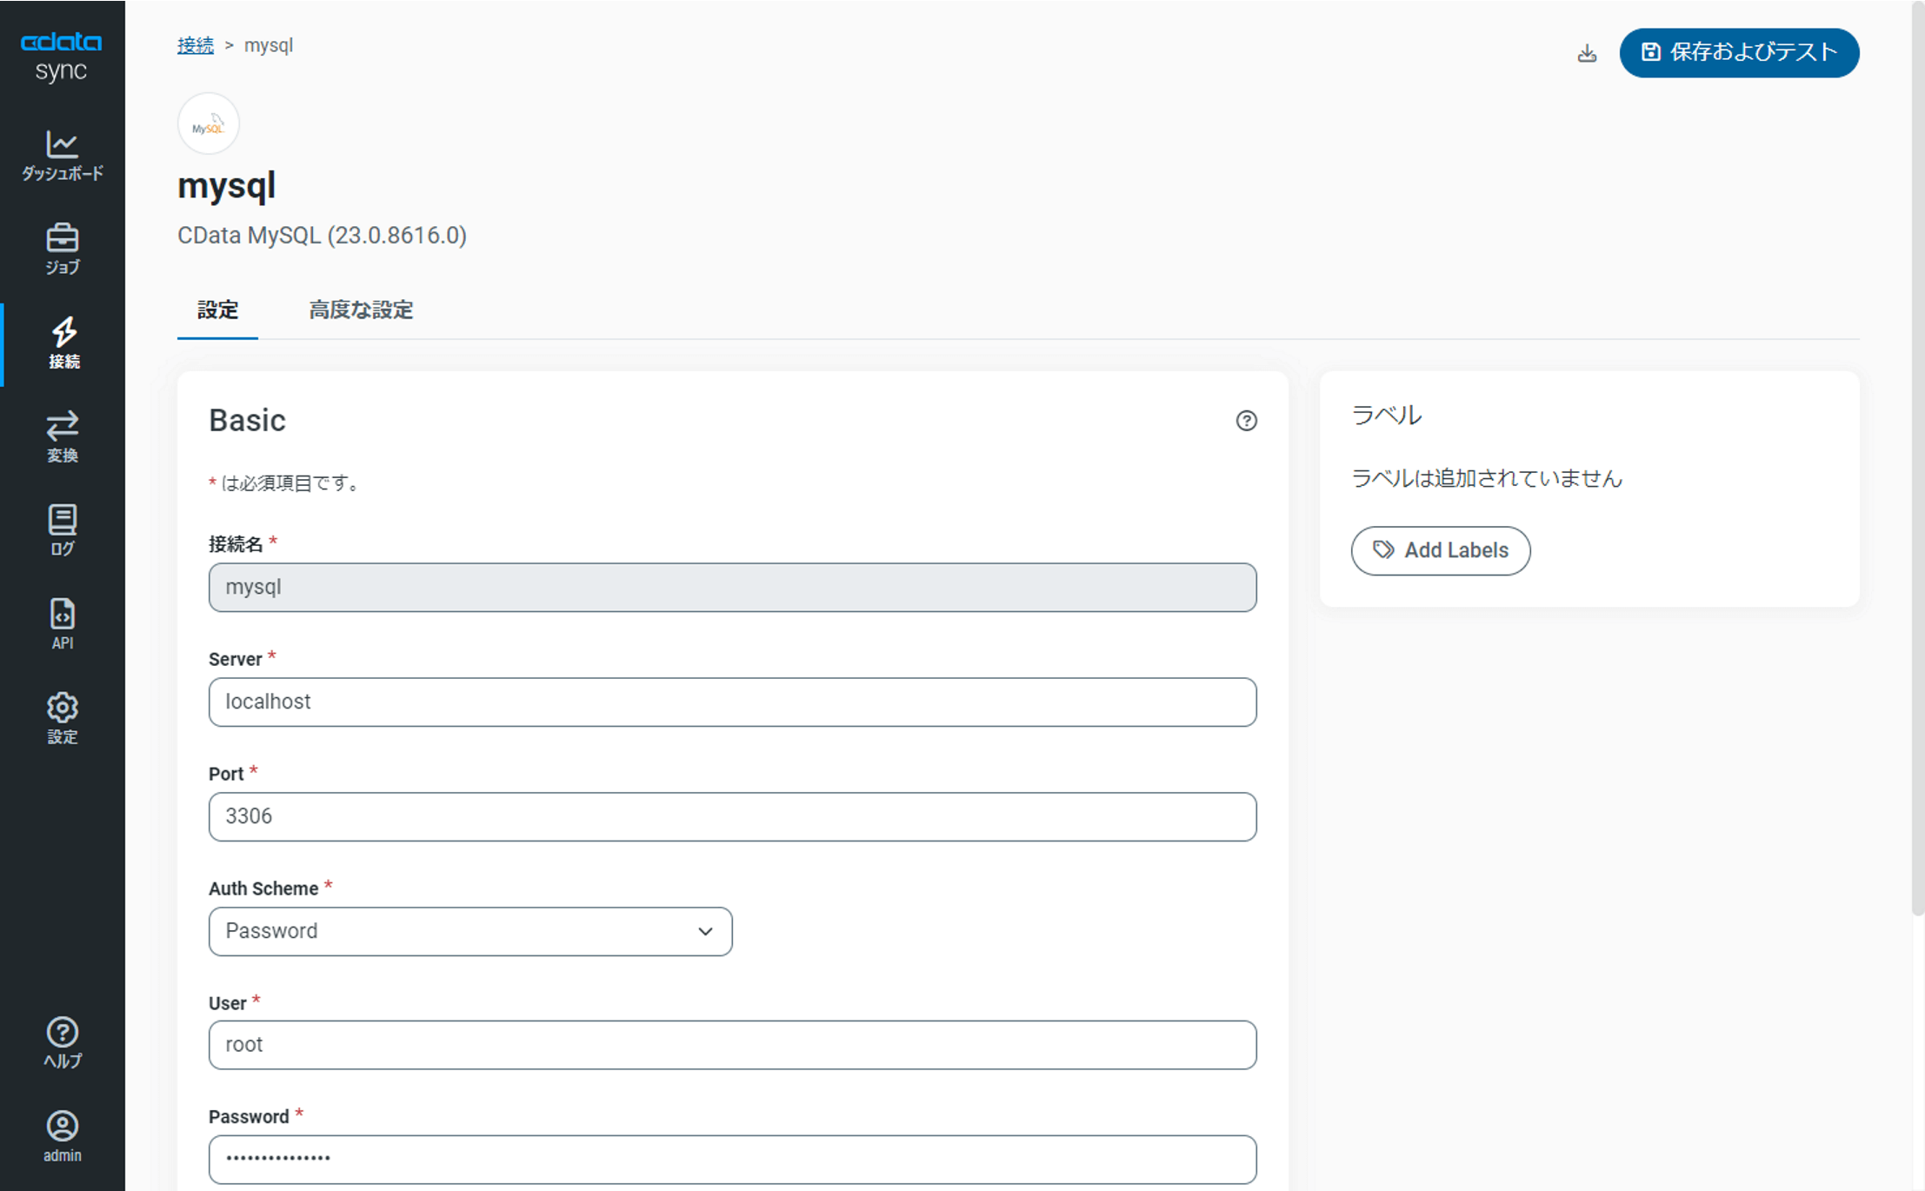The height and width of the screenshot is (1191, 1925).
Task: Click the MySQL connector logo
Action: coord(209,124)
